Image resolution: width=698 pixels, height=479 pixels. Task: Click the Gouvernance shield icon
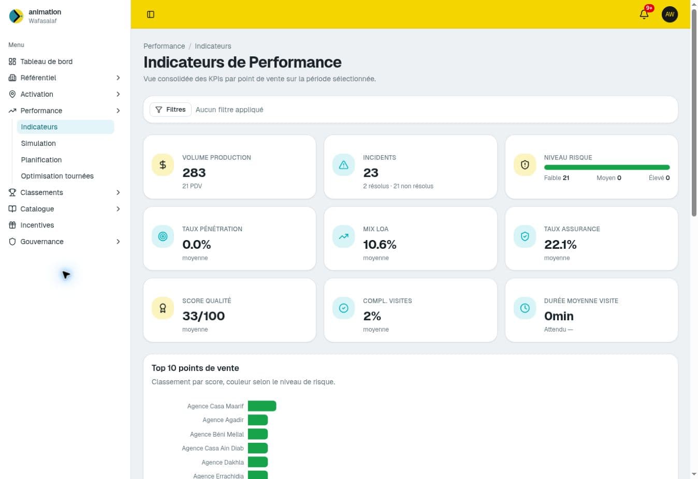12,242
